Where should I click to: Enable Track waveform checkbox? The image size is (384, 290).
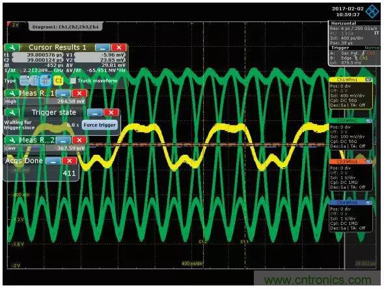(72, 81)
